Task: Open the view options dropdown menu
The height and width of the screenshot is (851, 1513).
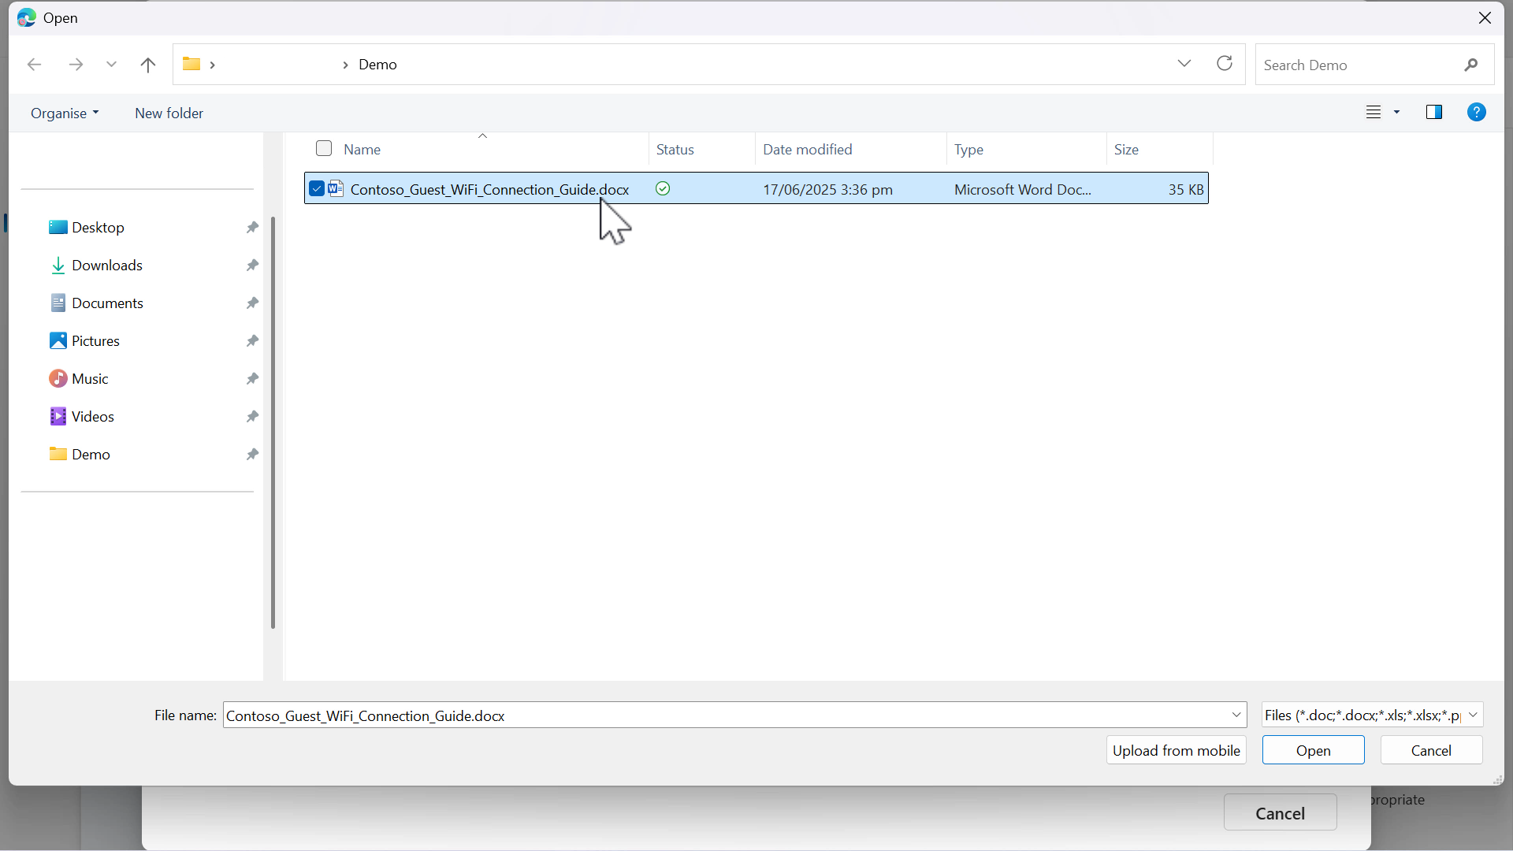Action: pyautogui.click(x=1396, y=113)
